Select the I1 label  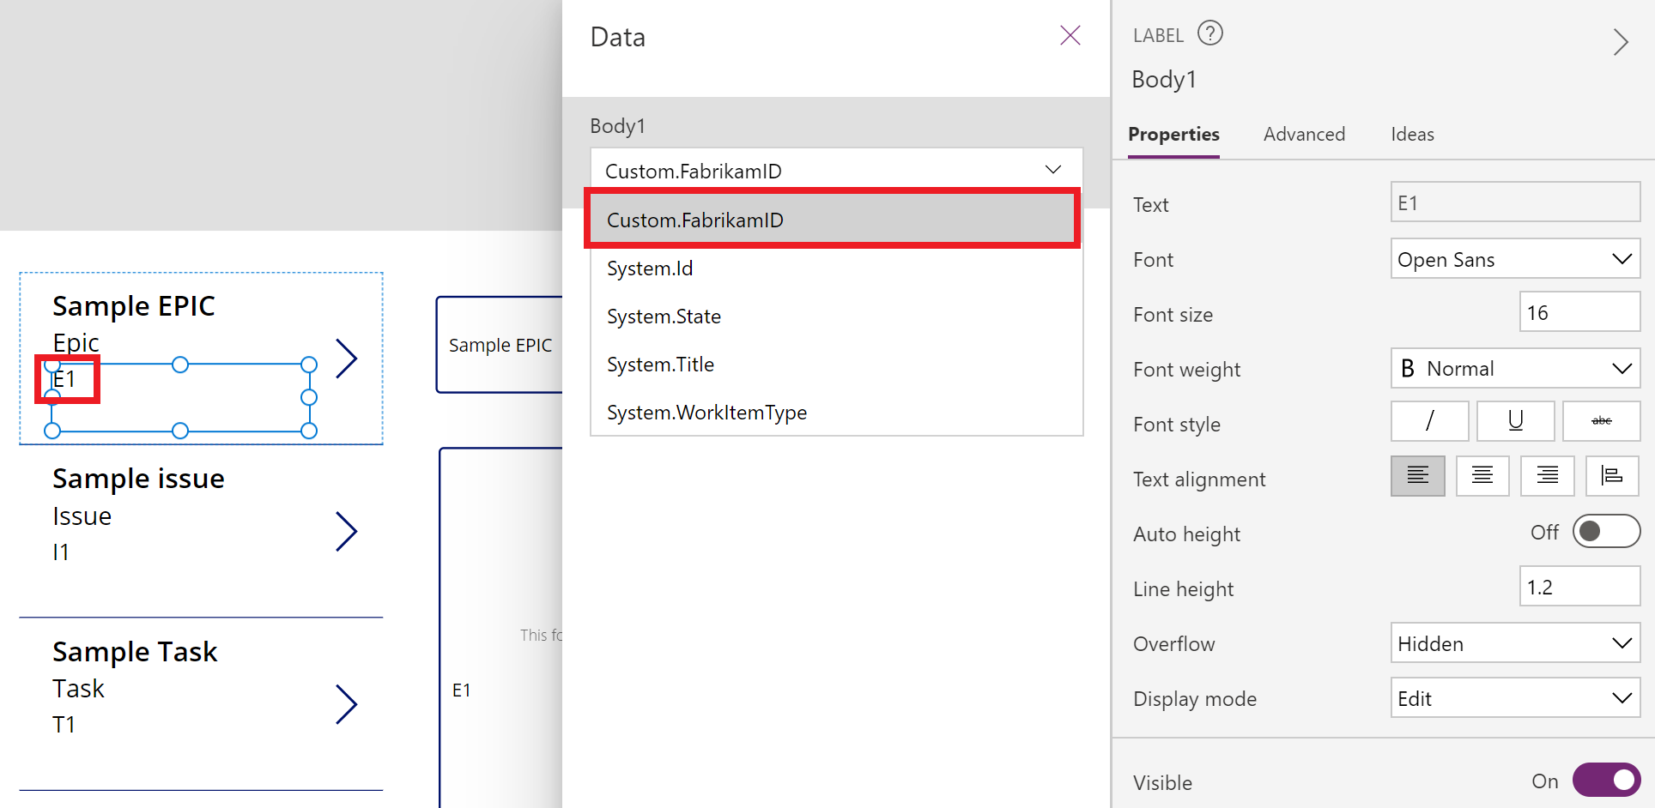(x=61, y=552)
